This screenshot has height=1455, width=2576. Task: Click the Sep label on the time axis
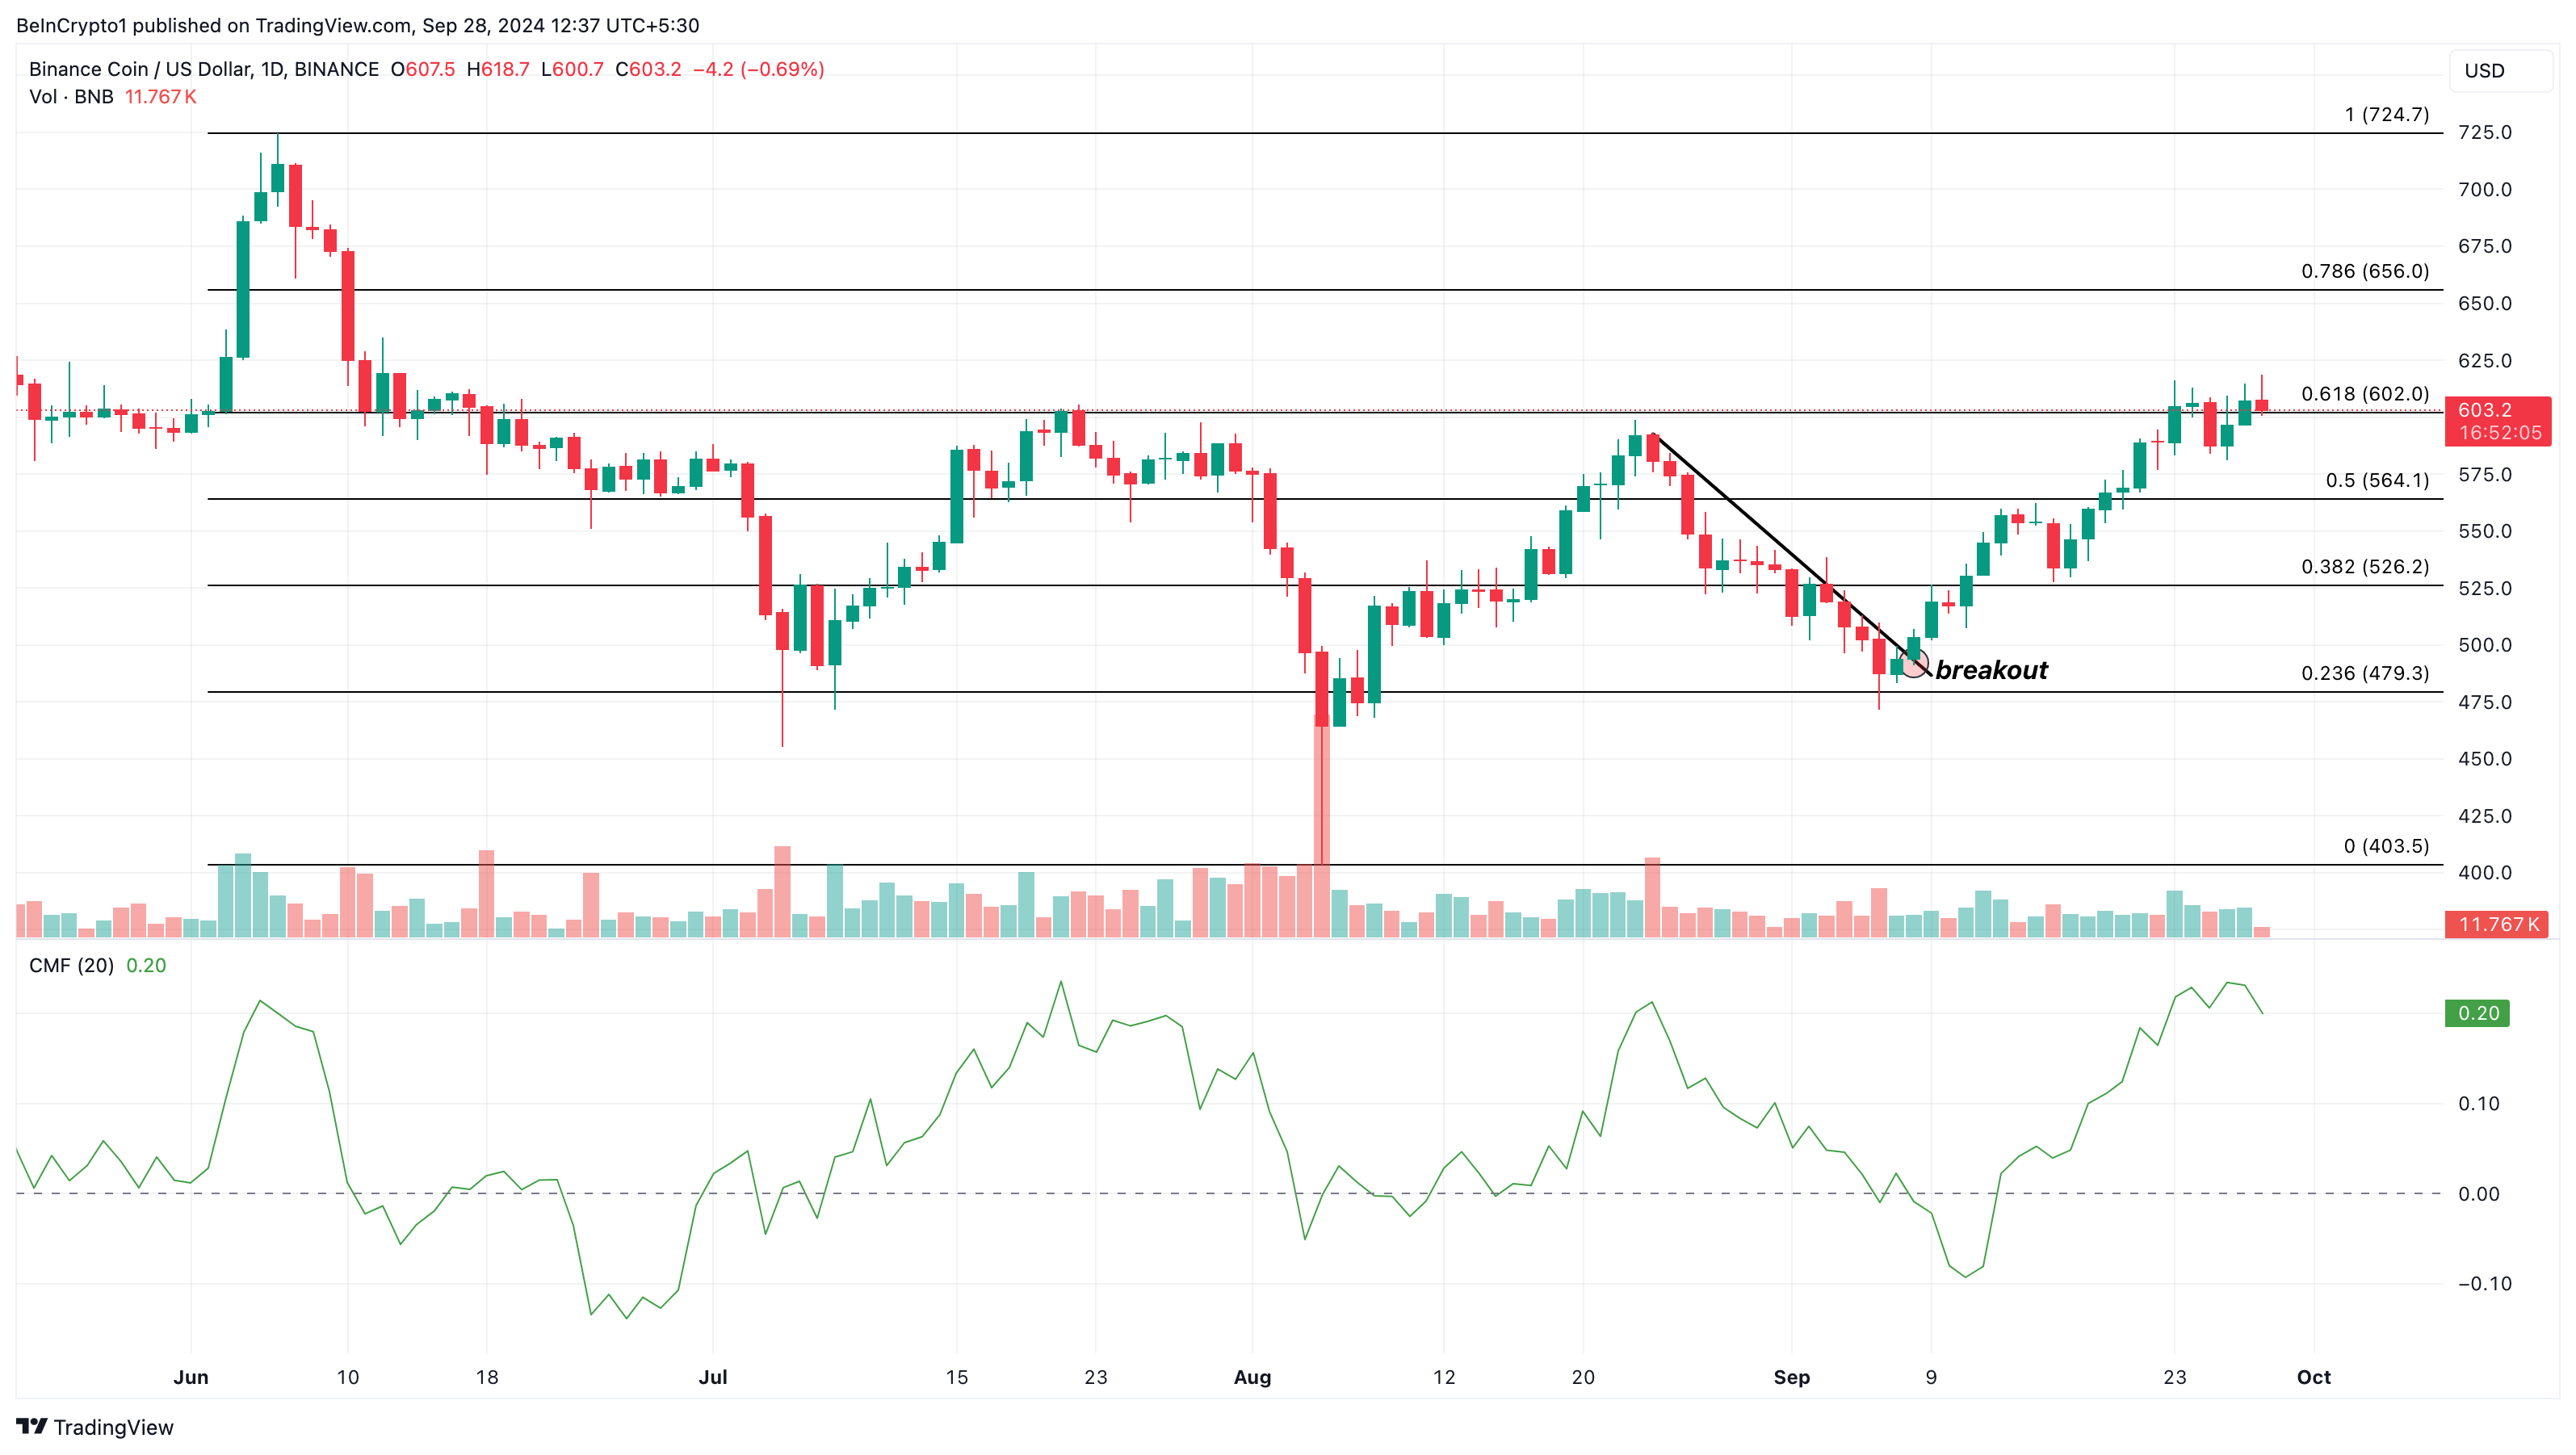point(1791,1377)
